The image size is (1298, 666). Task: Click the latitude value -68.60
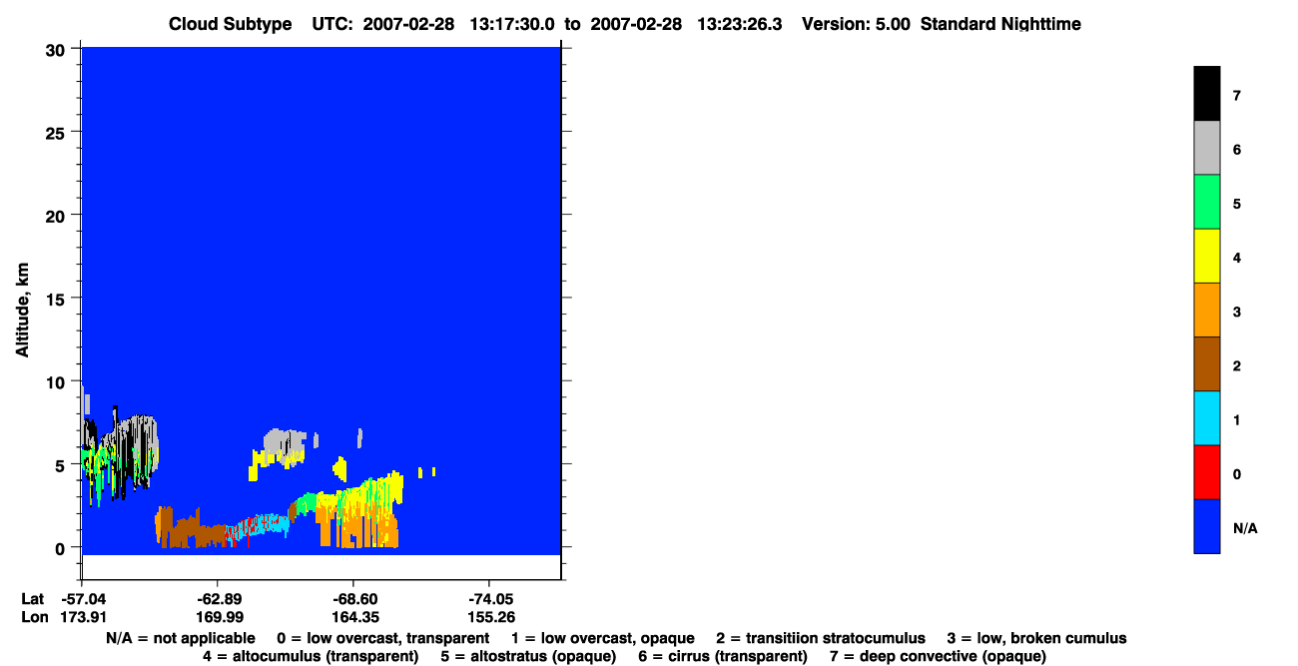pyautogui.click(x=353, y=599)
